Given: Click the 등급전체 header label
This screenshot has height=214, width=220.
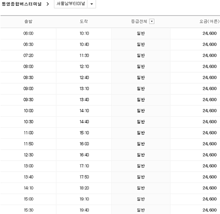Looking at the screenshot, I should click(139, 21).
